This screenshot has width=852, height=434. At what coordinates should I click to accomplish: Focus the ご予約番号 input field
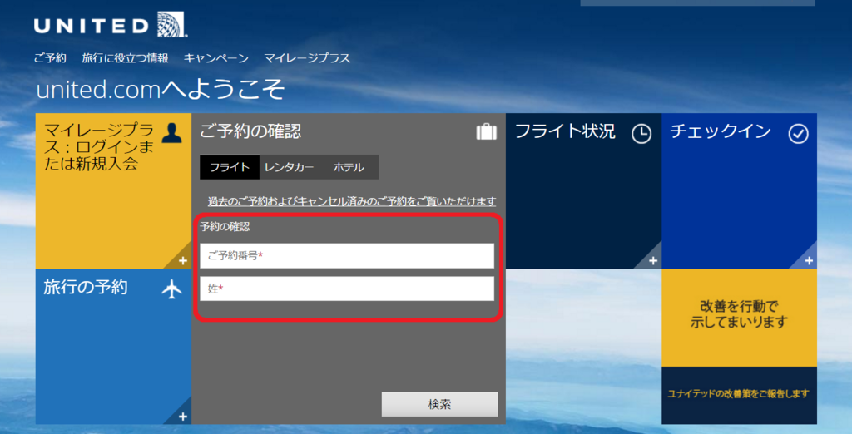(x=347, y=256)
